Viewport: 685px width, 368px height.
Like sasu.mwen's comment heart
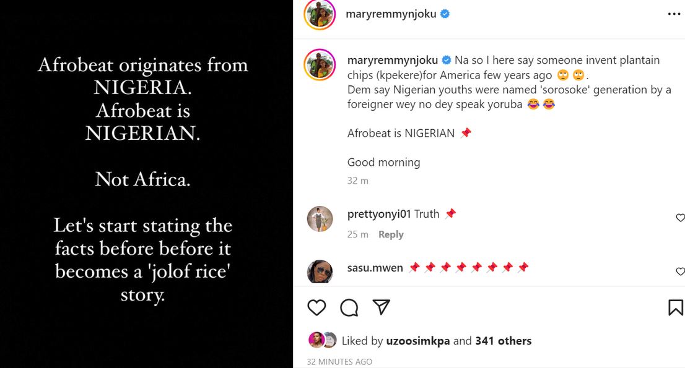[680, 272]
